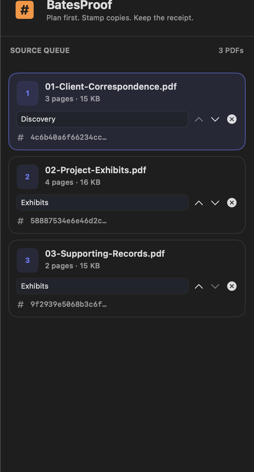Select the 03-Supporting-Records.pdf filename
The width and height of the screenshot is (254, 472).
click(x=105, y=253)
